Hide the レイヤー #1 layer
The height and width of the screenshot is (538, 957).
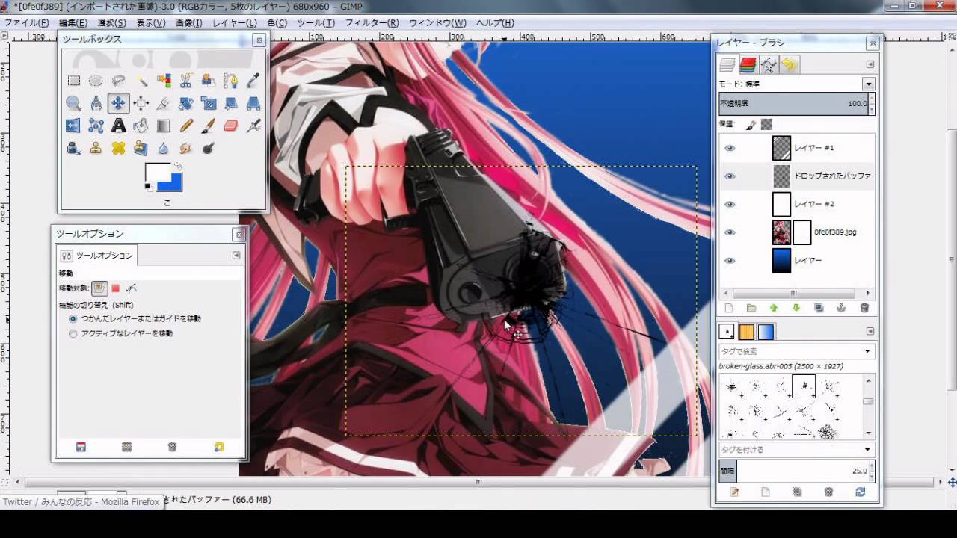[x=730, y=148]
